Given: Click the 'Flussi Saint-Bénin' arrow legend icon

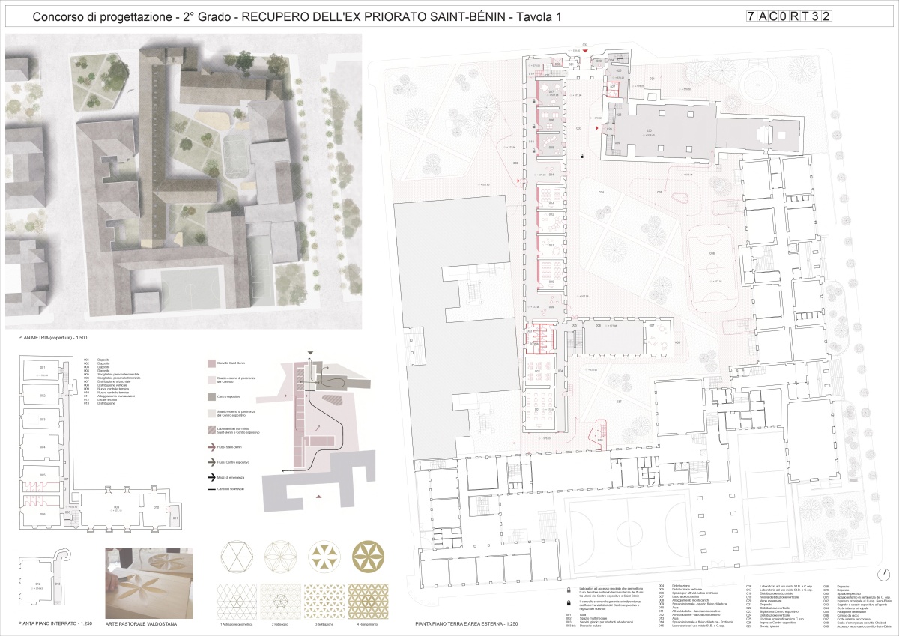Looking at the screenshot, I should (x=211, y=447).
